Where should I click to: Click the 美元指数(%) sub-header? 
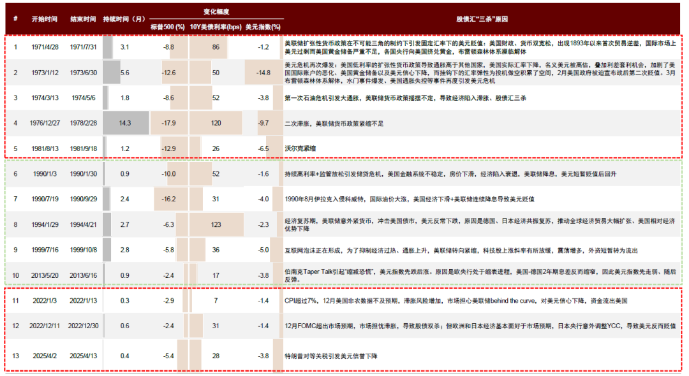[x=263, y=27]
